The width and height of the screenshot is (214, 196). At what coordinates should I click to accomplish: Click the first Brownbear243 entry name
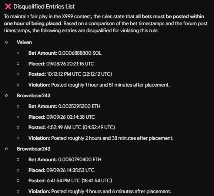click(x=34, y=95)
